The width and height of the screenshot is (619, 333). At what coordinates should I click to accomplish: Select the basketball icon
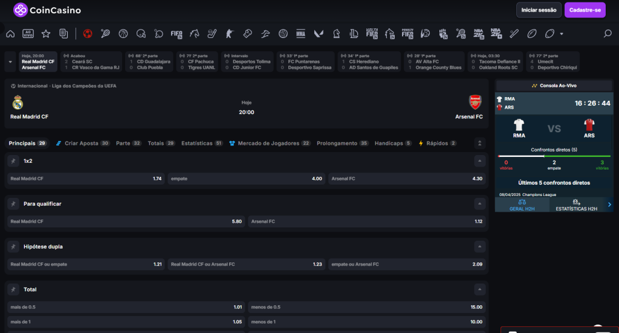tap(123, 34)
